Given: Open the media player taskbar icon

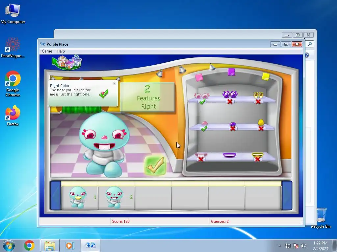Looking at the screenshot, I should pos(69,245).
